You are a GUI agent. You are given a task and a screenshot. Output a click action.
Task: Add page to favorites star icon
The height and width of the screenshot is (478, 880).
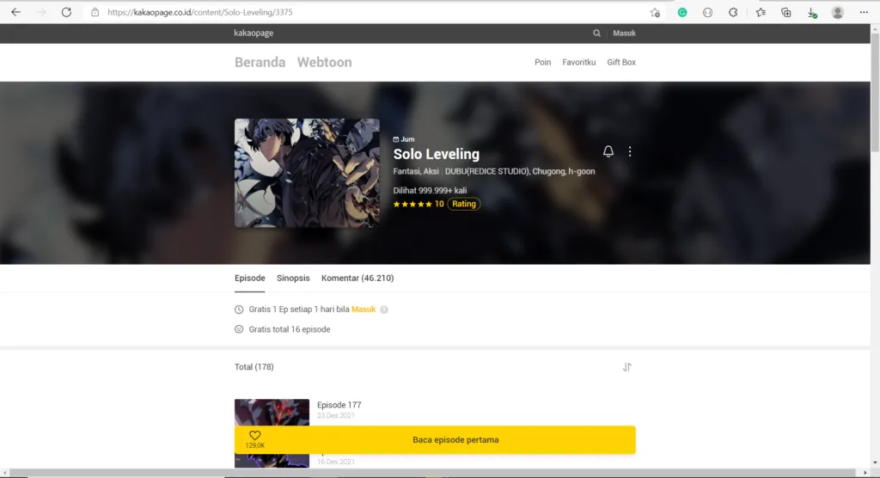pyautogui.click(x=655, y=12)
